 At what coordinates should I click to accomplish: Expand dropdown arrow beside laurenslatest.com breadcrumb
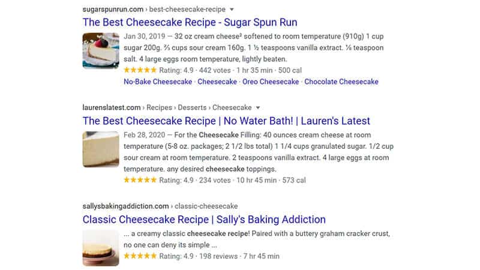(x=258, y=108)
